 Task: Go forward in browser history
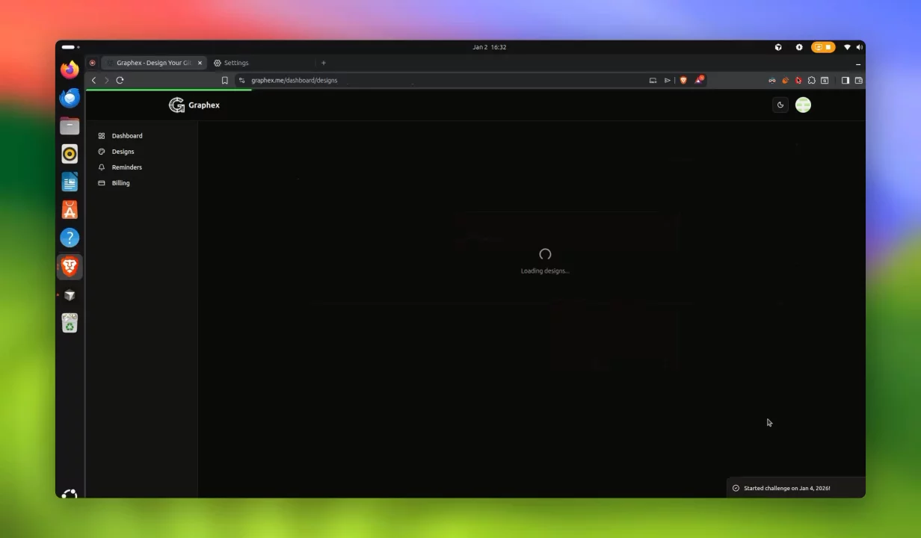106,80
